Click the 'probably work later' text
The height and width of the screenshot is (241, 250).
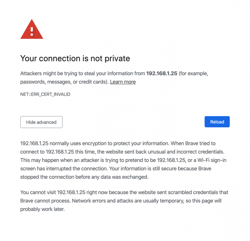[x=42, y=209]
